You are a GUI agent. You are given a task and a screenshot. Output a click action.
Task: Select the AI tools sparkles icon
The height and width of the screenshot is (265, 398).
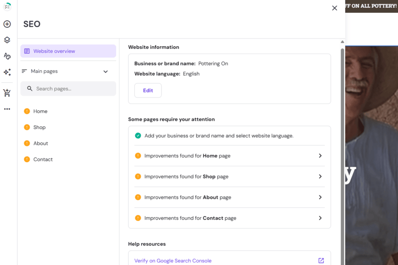pyautogui.click(x=7, y=72)
